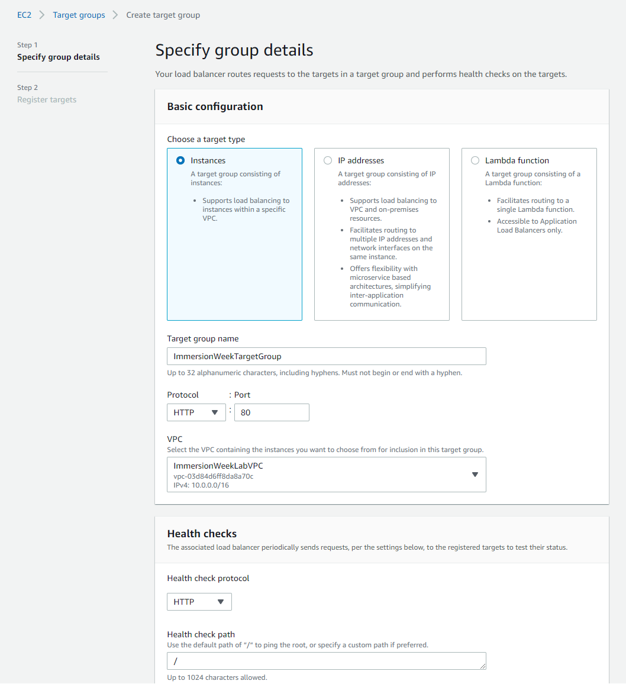Click the Create target group breadcrumb text
This screenshot has height=684, width=626.
click(x=163, y=15)
